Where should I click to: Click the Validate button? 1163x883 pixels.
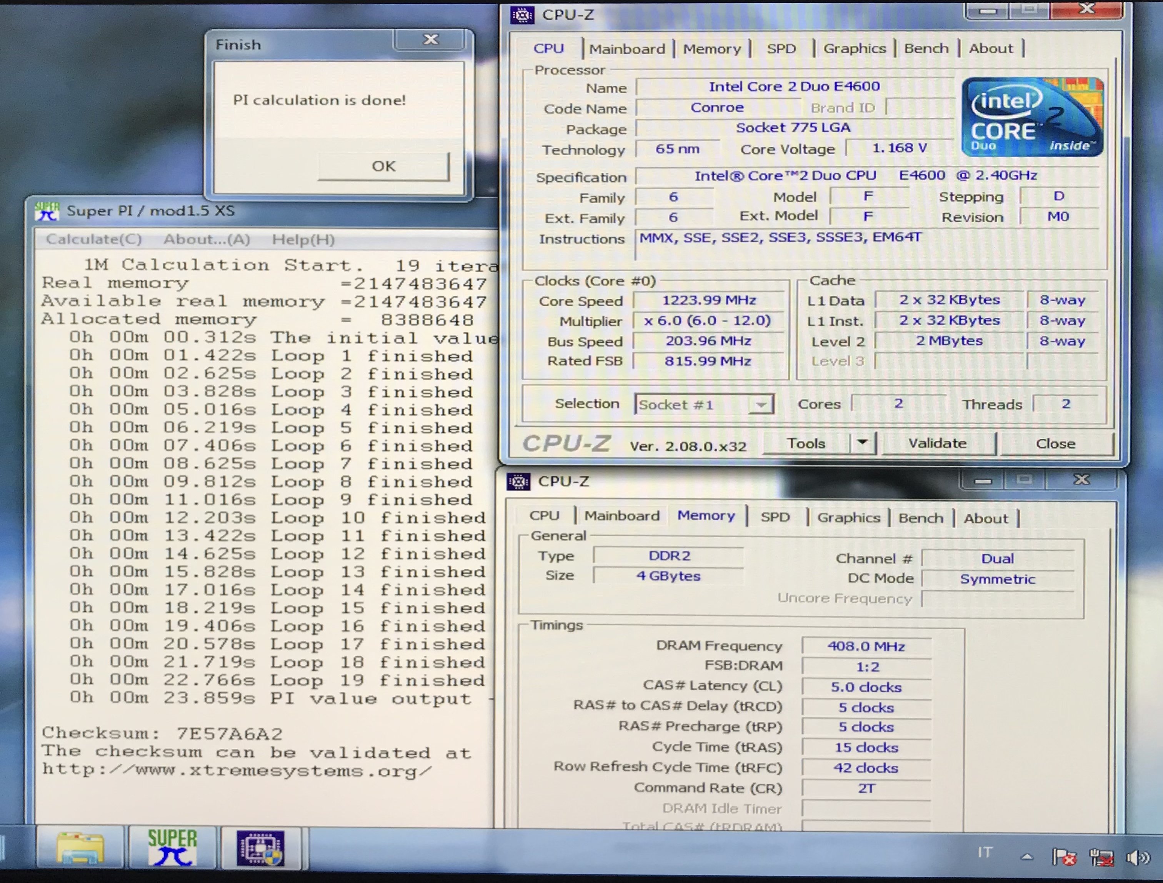(x=938, y=443)
